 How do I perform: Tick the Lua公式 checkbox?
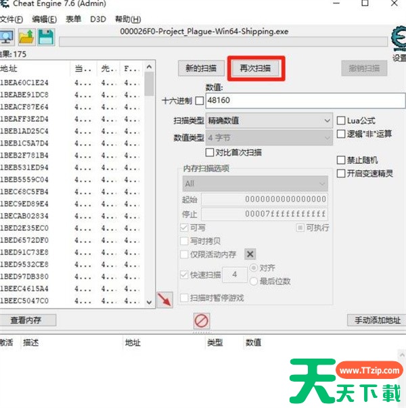pyautogui.click(x=341, y=120)
